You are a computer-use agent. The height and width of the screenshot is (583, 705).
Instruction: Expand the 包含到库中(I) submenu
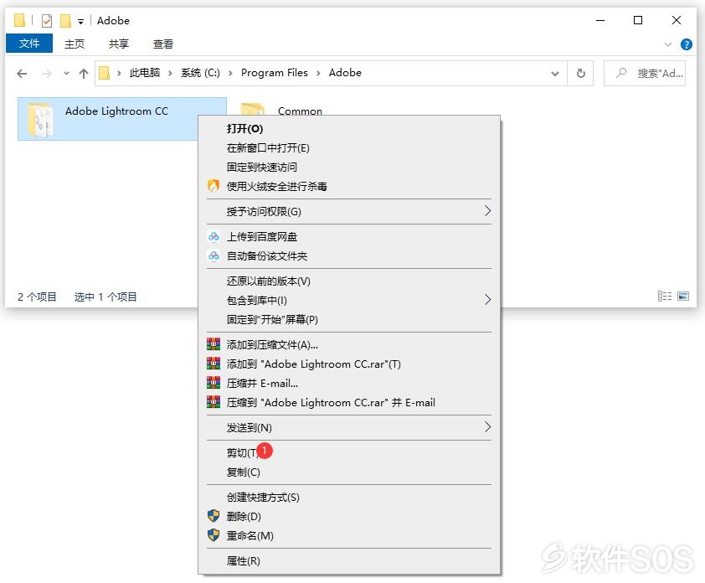tap(487, 300)
